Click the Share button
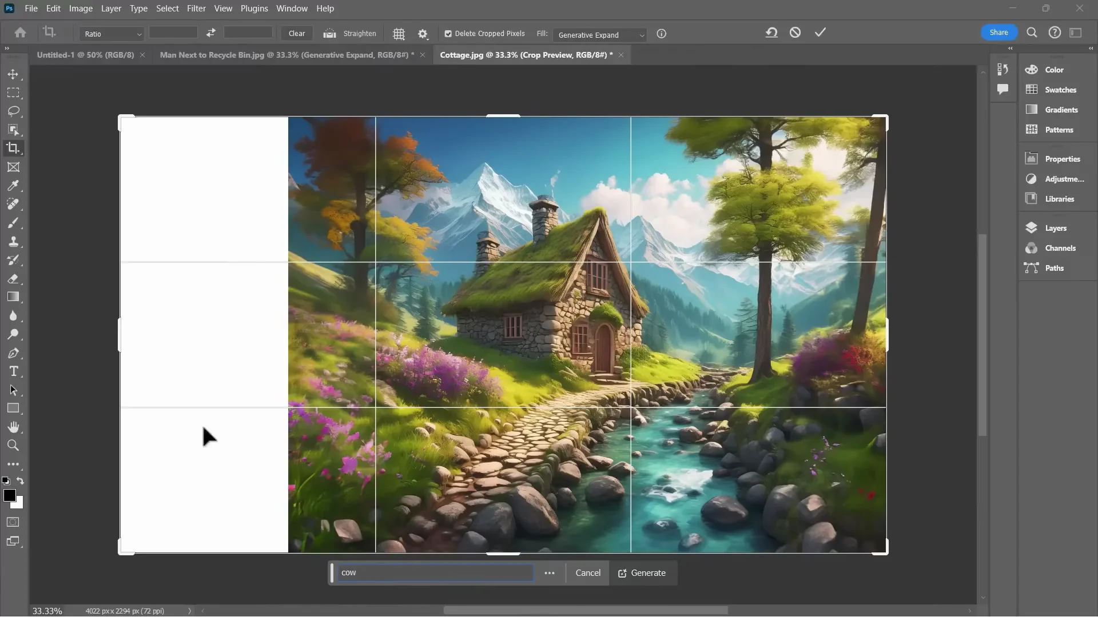This screenshot has width=1098, height=617. (998, 32)
